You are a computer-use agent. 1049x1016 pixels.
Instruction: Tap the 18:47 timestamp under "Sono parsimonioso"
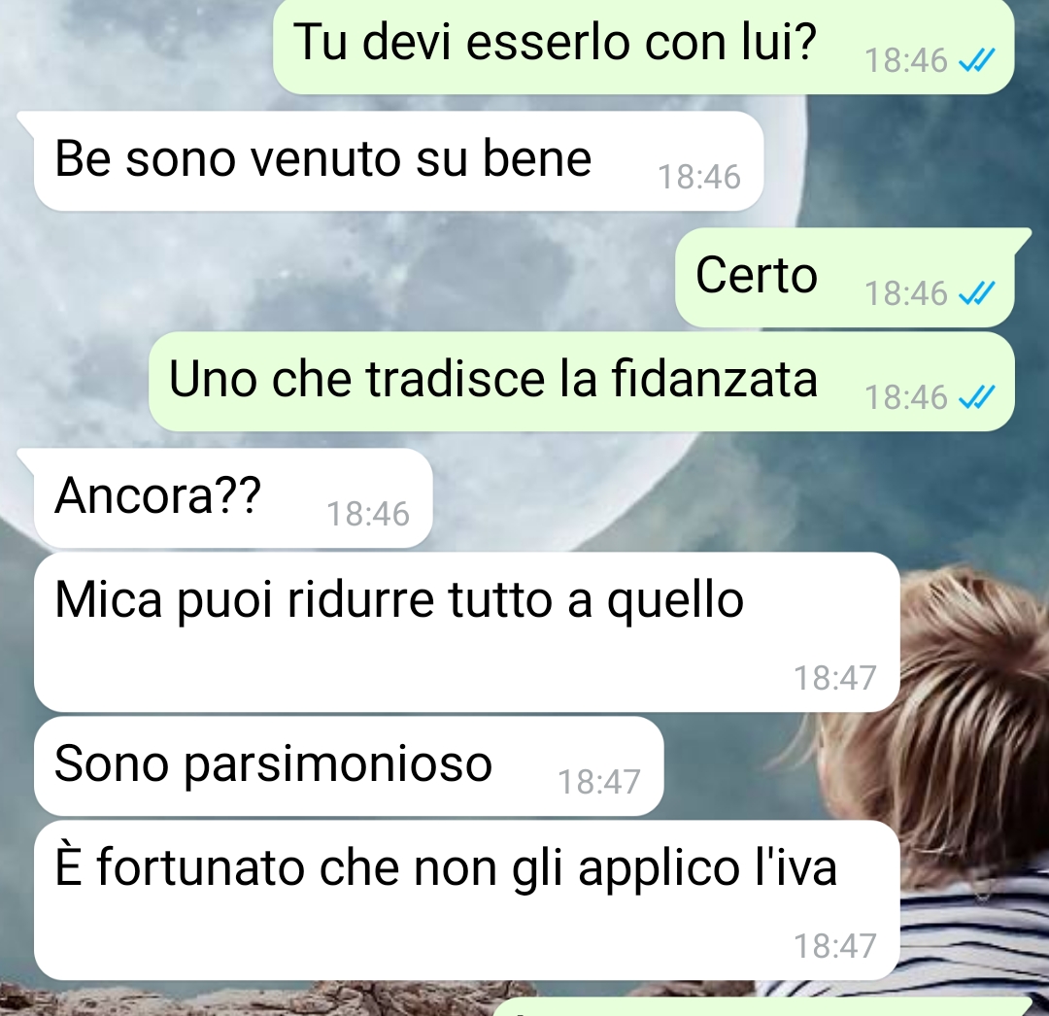coord(599,782)
